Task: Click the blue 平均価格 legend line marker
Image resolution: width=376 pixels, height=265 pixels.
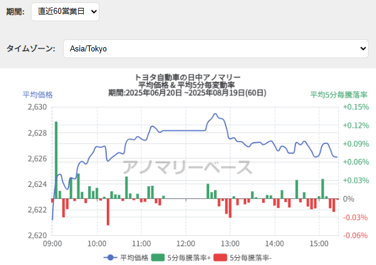Action: point(110,258)
